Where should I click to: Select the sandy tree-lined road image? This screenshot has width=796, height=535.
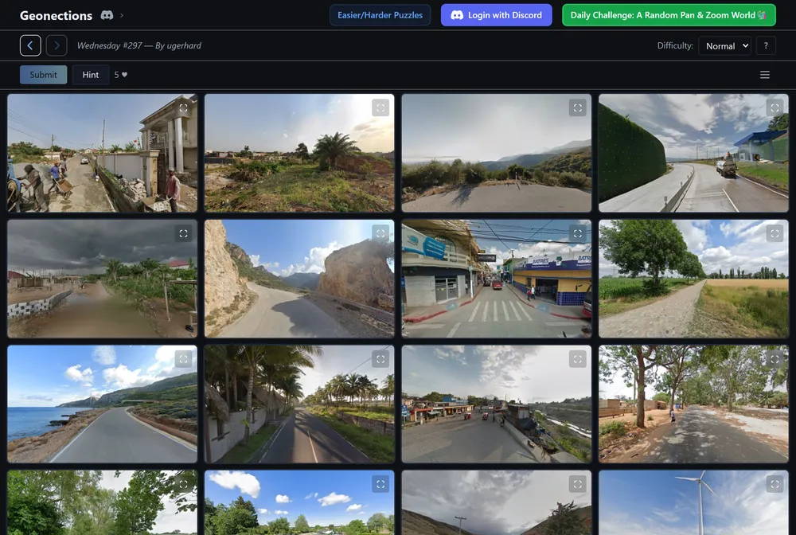coord(693,404)
